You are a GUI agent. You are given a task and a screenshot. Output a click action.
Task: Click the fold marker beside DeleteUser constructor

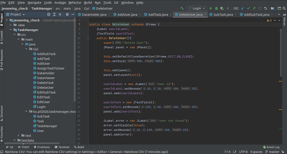pos(88,38)
